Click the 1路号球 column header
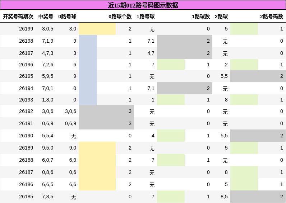 click(x=146, y=16)
